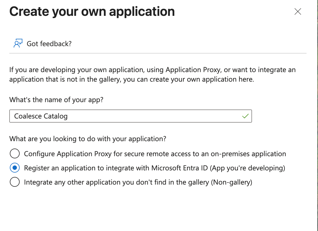Click the feedback person icon
Viewport: 318px width, 231px height.
coord(18,43)
